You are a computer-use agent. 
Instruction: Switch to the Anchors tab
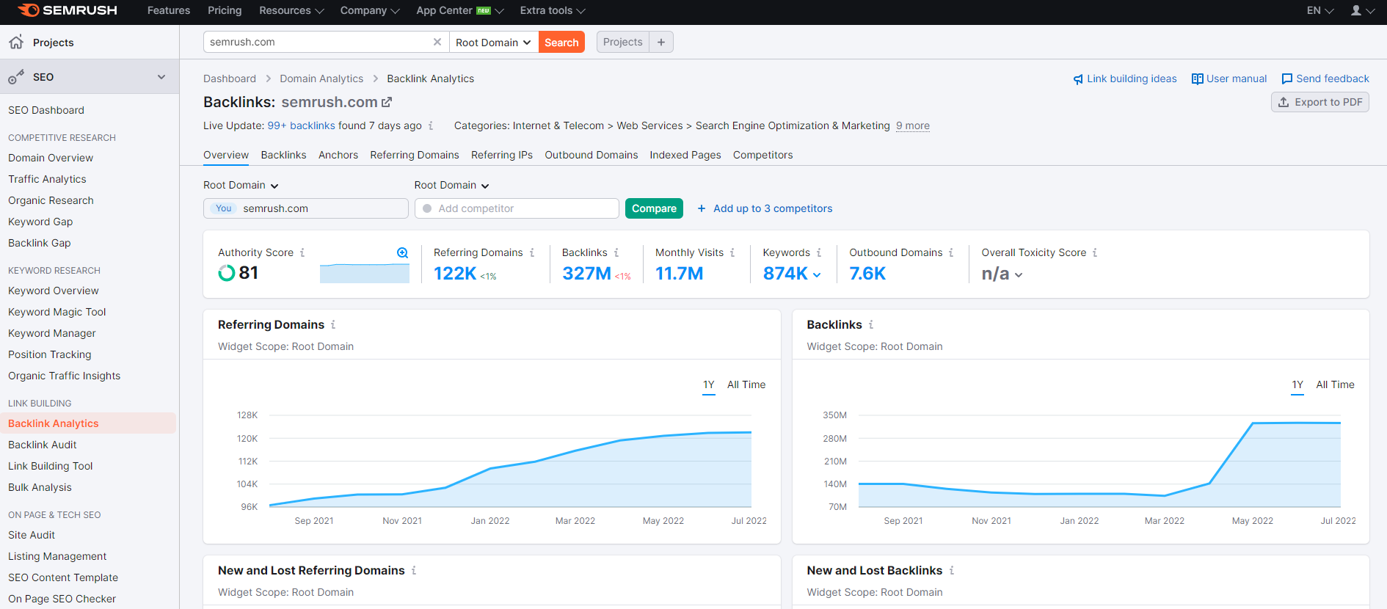point(338,155)
